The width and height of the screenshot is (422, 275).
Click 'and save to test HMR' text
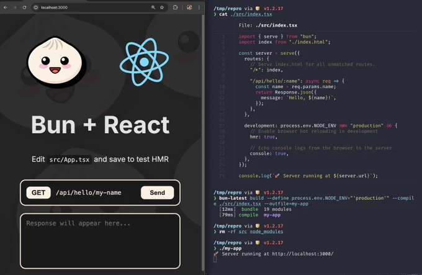pos(132,160)
